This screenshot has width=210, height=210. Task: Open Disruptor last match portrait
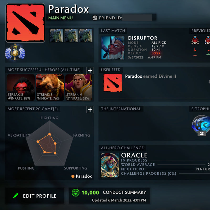pyautogui.click(x=113, y=48)
